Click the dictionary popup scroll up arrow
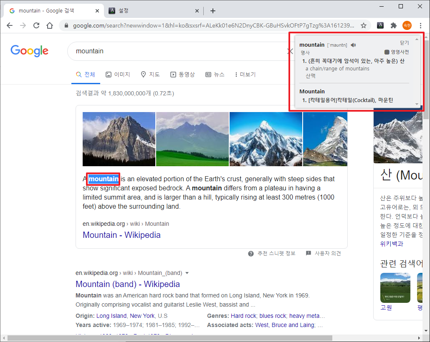Image resolution: width=430 pixels, height=342 pixels. [417, 40]
